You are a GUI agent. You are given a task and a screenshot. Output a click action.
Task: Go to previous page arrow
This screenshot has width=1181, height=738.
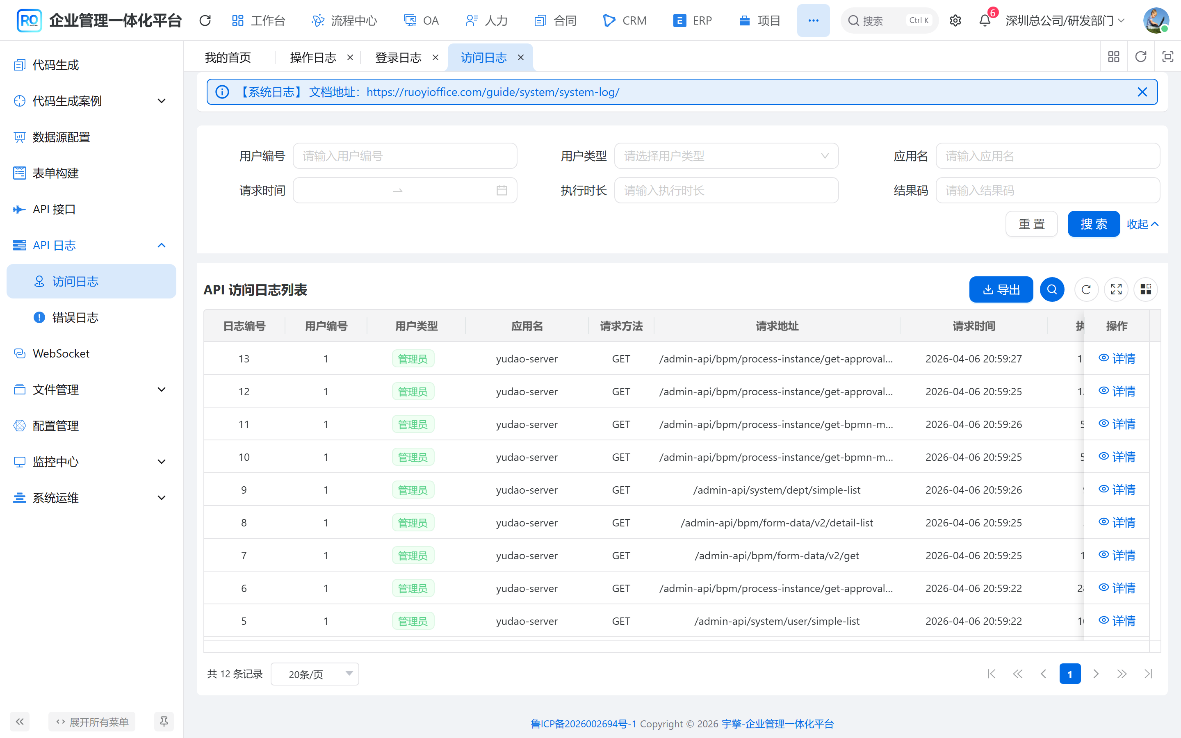tap(1043, 674)
